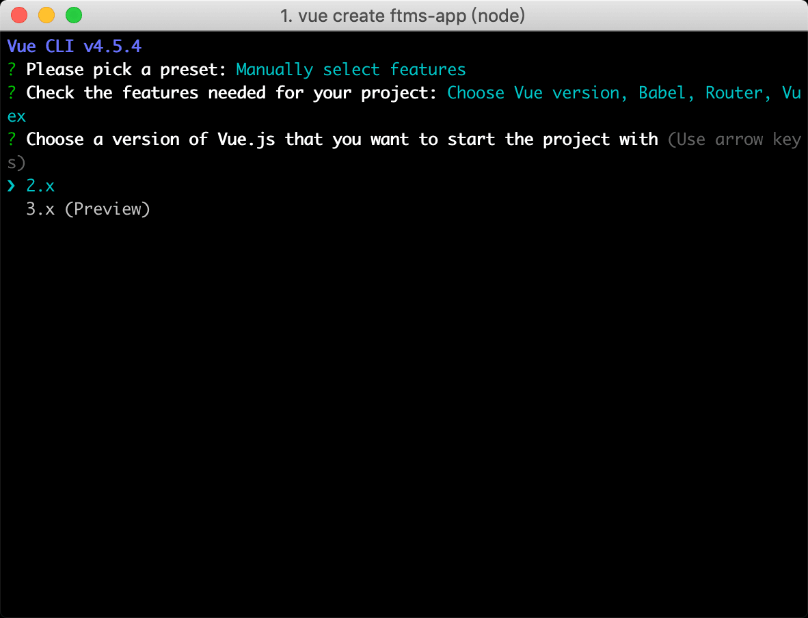808x618 pixels.
Task: Select the 3.x (Preview) option
Action: (87, 209)
